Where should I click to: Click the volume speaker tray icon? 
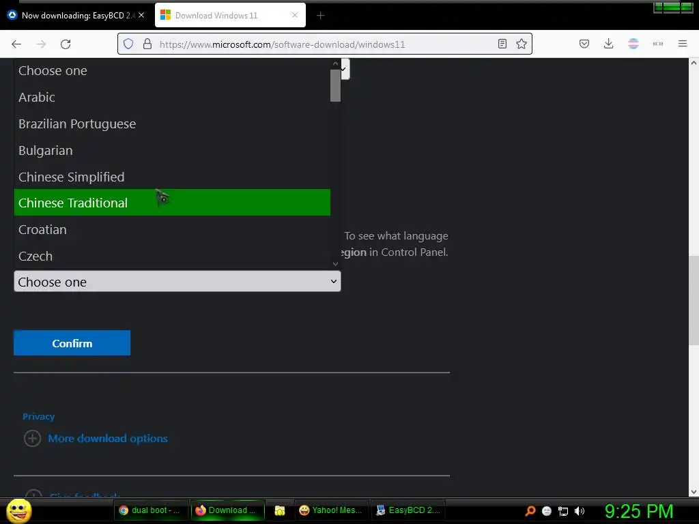click(580, 511)
